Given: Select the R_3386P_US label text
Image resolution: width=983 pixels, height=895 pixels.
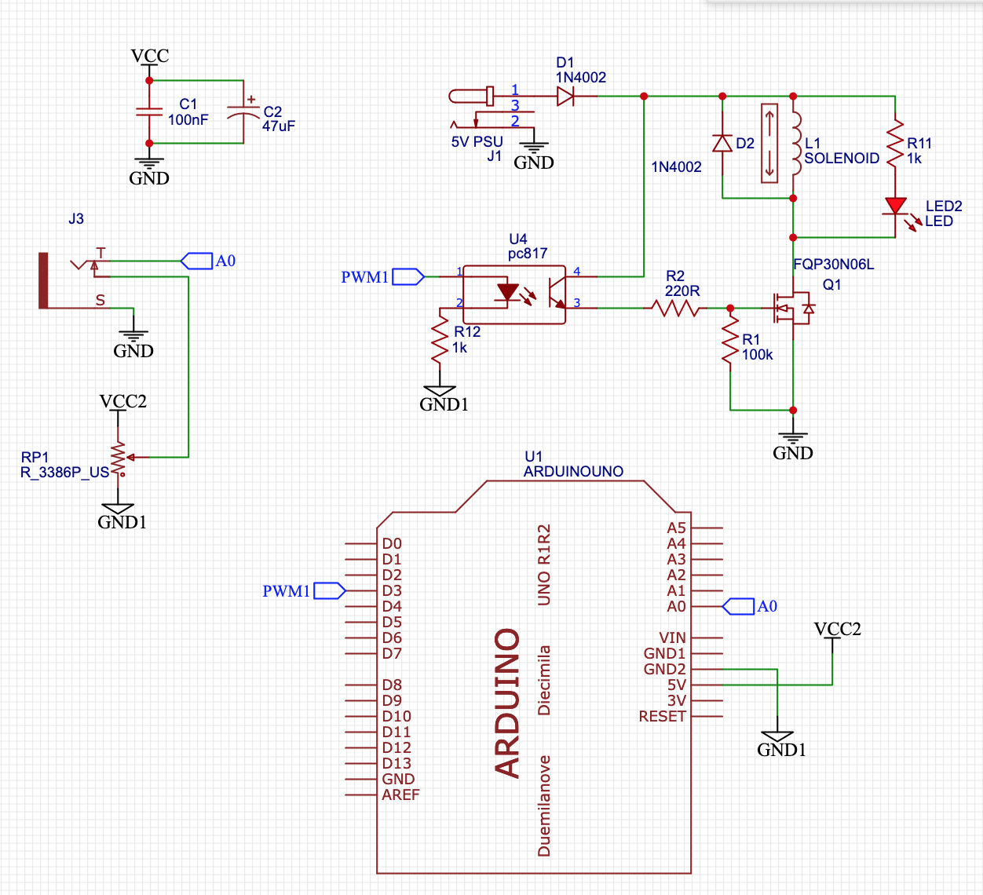Looking at the screenshot, I should (x=64, y=472).
